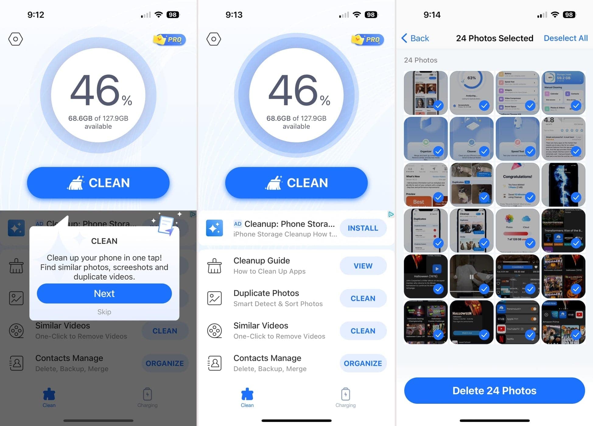This screenshot has width=593, height=426.
Task: Tap the INSTALL button for Cleanup ad
Action: point(363,227)
